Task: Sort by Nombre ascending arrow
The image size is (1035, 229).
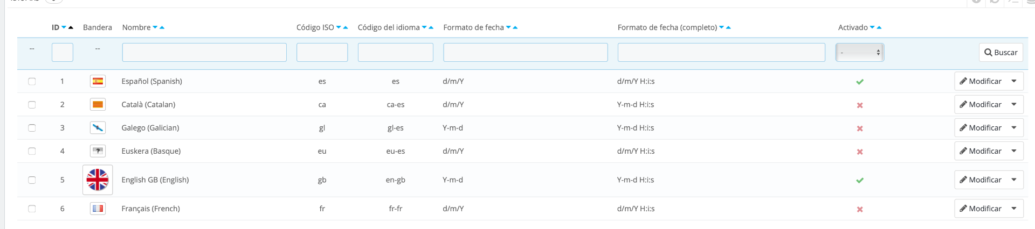Action: [x=162, y=27]
